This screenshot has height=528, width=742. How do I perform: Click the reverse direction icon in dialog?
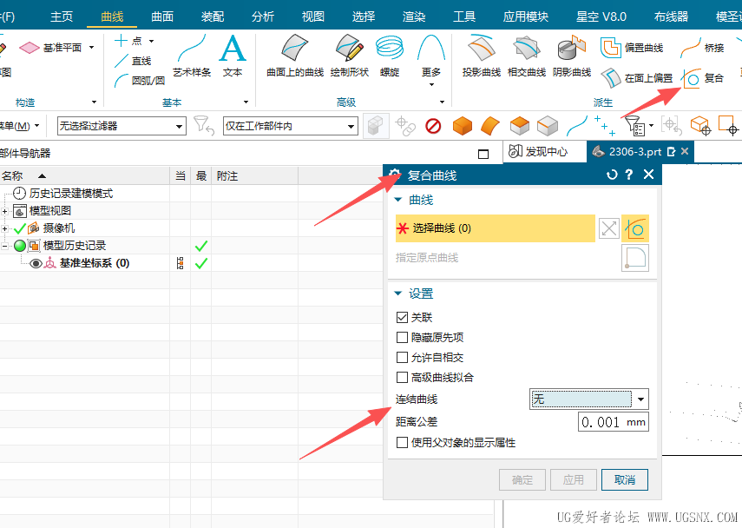tap(608, 228)
